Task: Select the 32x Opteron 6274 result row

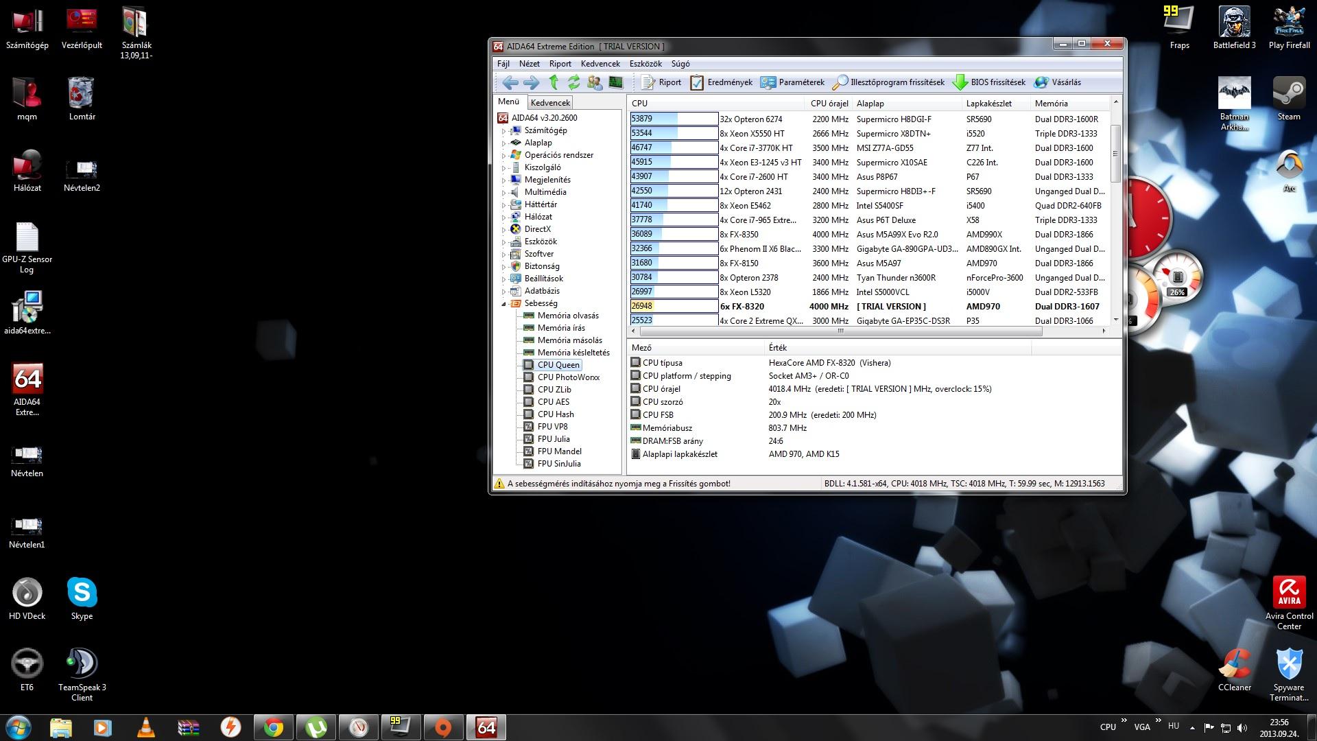Action: coord(869,119)
